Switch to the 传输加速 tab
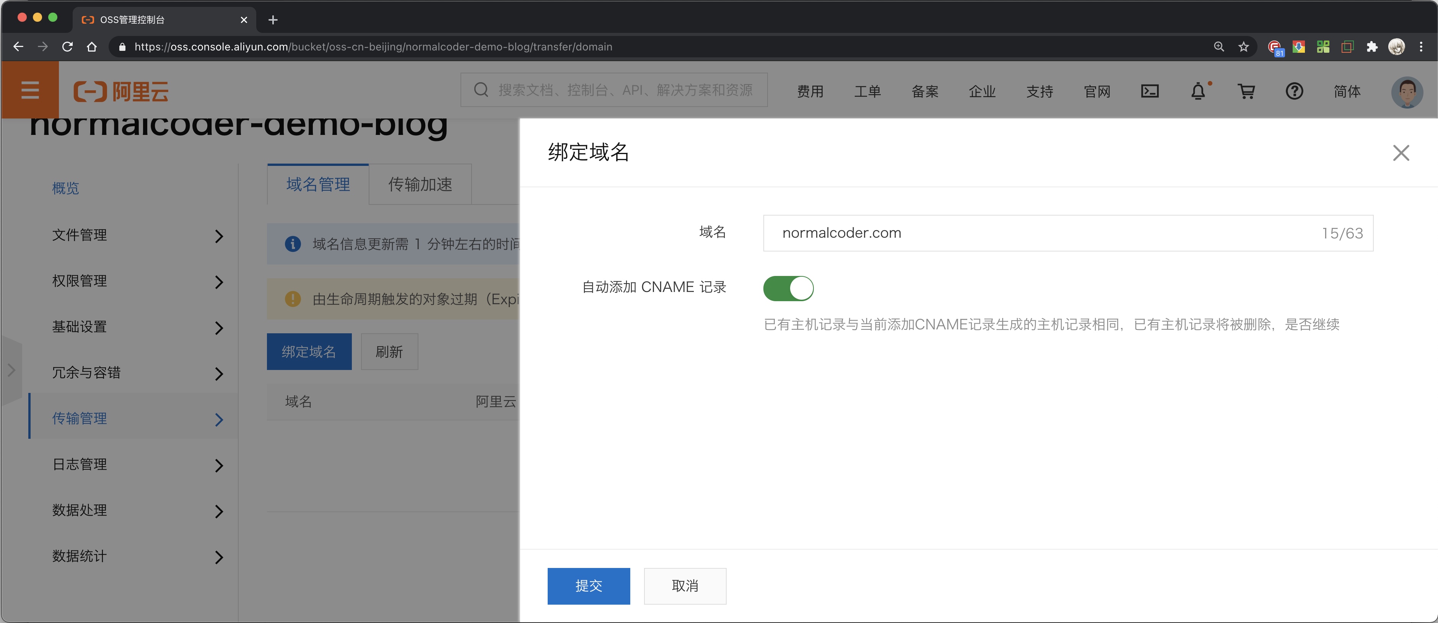The height and width of the screenshot is (623, 1438). (x=420, y=185)
